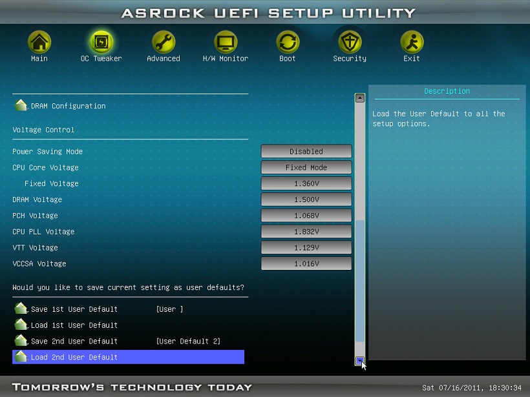The image size is (530, 397).
Task: Open VTT Voltage 1.129V selector
Action: point(306,247)
